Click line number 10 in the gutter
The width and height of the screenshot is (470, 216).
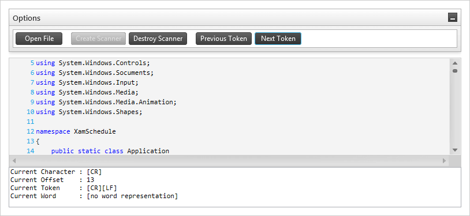pos(30,112)
